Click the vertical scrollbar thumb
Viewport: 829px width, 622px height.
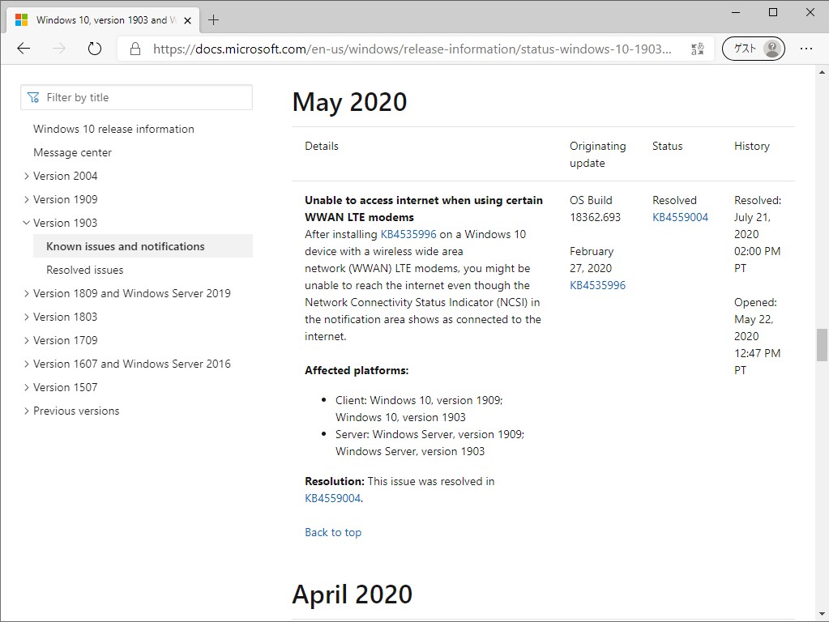(x=822, y=345)
